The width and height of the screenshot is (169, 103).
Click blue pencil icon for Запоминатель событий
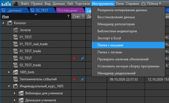tap(83, 79)
